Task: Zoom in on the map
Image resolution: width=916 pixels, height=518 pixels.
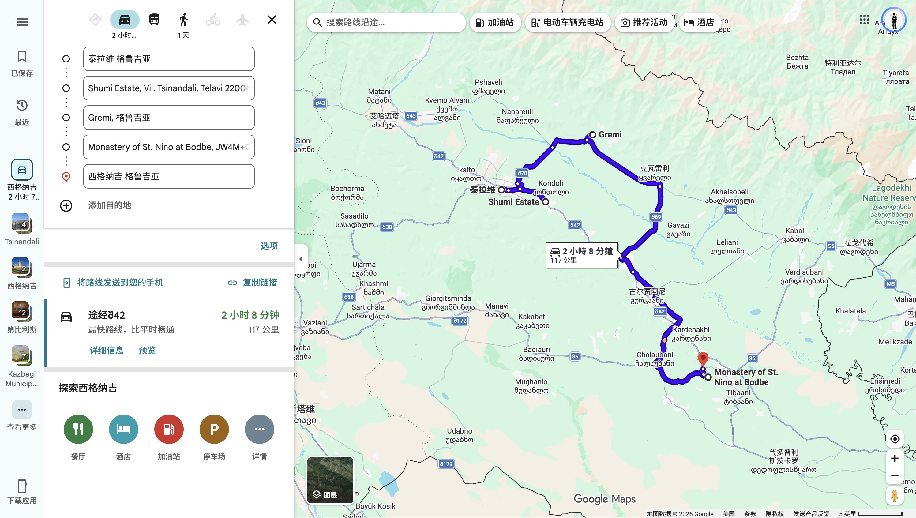Action: coord(895,459)
